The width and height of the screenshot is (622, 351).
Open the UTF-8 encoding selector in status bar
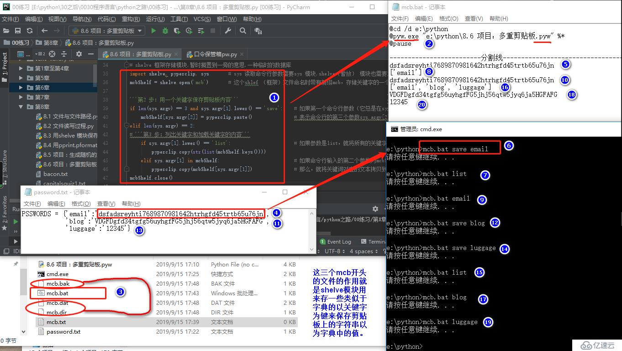[335, 251]
